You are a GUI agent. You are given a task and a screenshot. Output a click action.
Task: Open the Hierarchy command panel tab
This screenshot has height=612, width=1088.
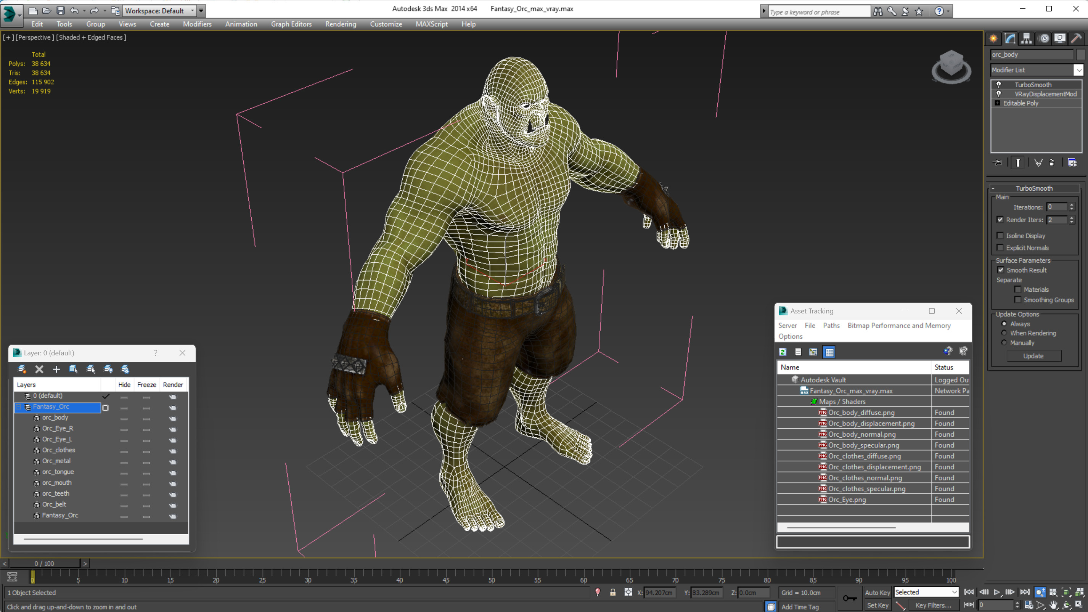coord(1026,39)
